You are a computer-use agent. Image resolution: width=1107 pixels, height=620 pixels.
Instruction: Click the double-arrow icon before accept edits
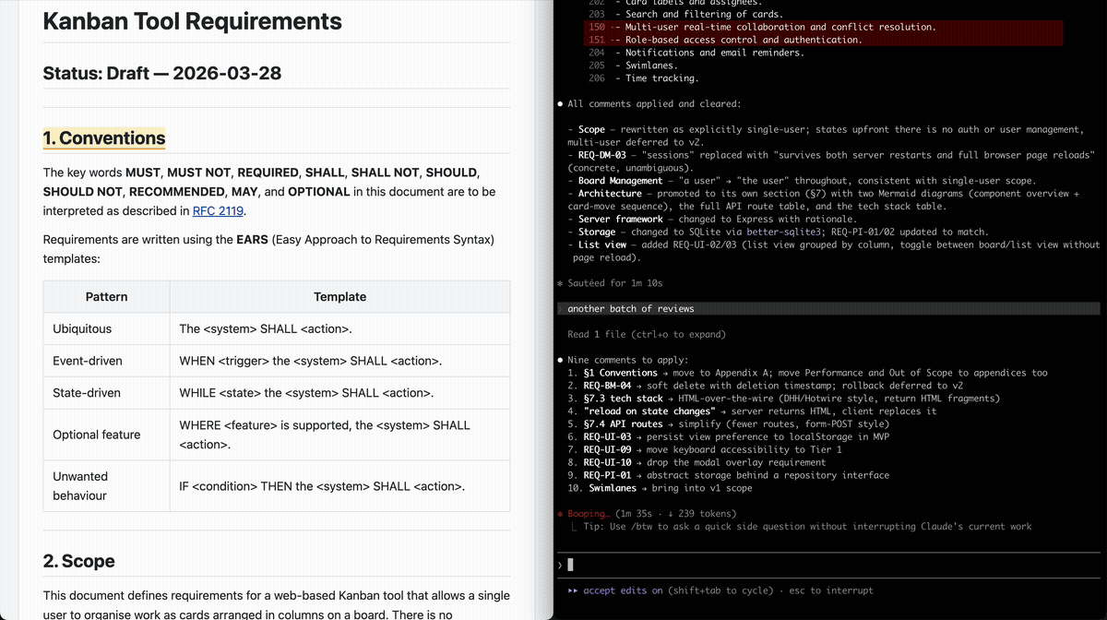click(573, 590)
